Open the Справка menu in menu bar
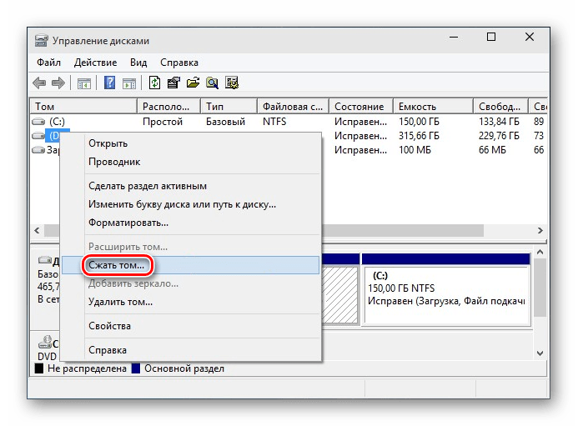The width and height of the screenshot is (578, 426). (x=179, y=63)
